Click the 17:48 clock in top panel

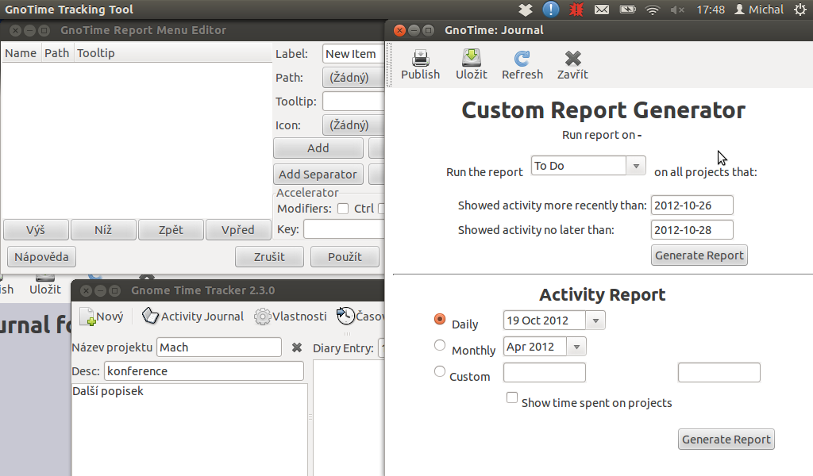click(x=711, y=10)
